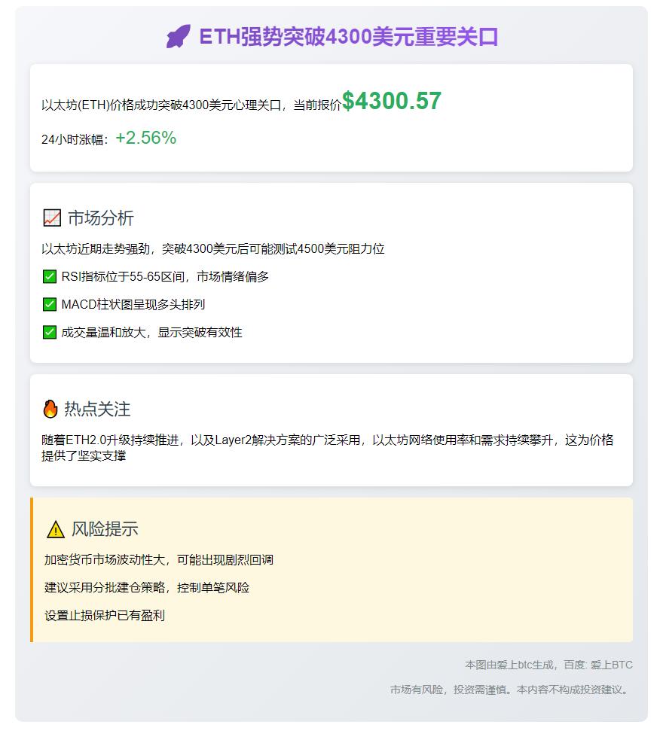Viewport: 663px width, 746px height.
Task: Click the main title ETH强势突破4300美元重要关口
Action: point(348,37)
